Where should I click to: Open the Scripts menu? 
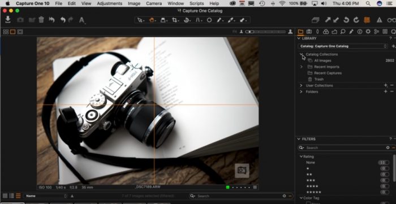coord(196,3)
